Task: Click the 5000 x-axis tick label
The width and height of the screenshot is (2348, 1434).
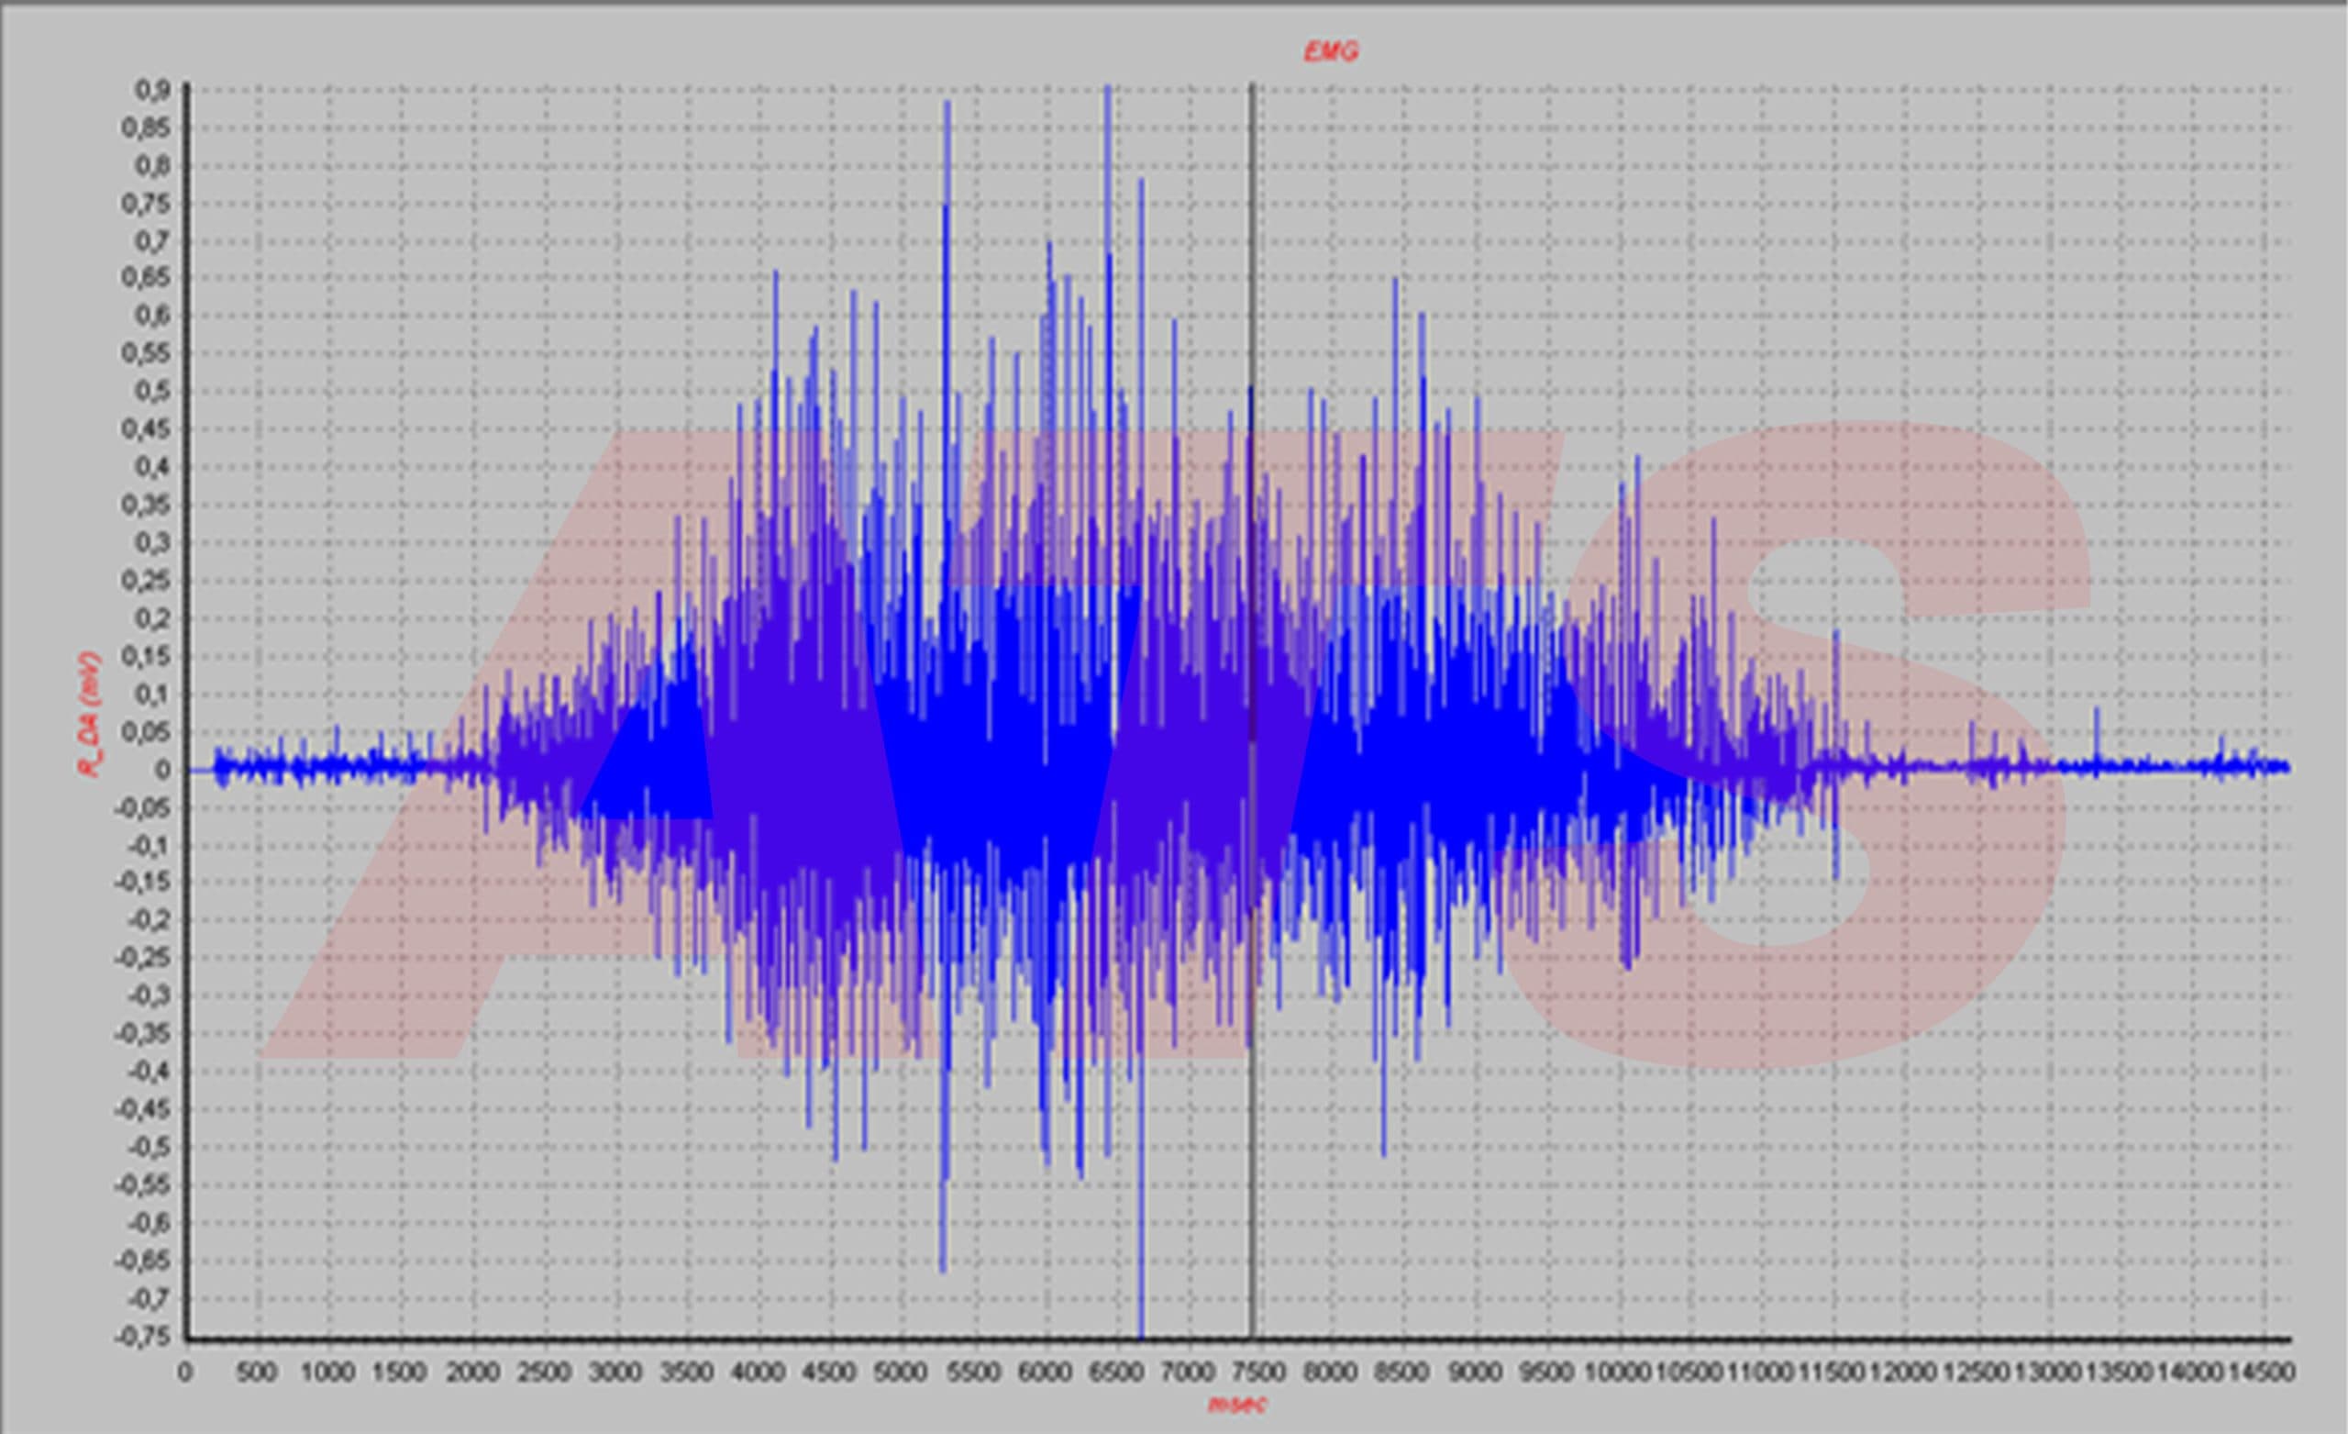Action: [902, 1372]
